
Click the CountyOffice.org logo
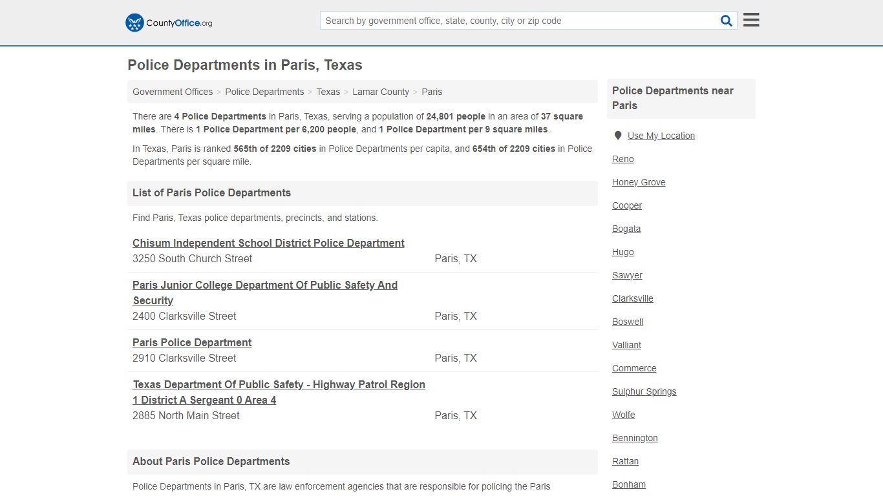[x=169, y=23]
